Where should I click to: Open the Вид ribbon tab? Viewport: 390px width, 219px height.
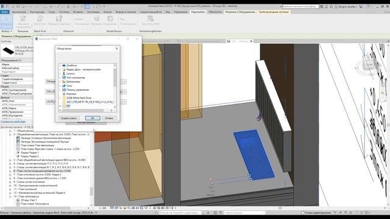(168, 12)
